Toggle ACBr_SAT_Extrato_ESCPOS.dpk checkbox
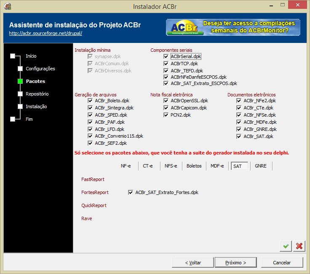 click(166, 83)
